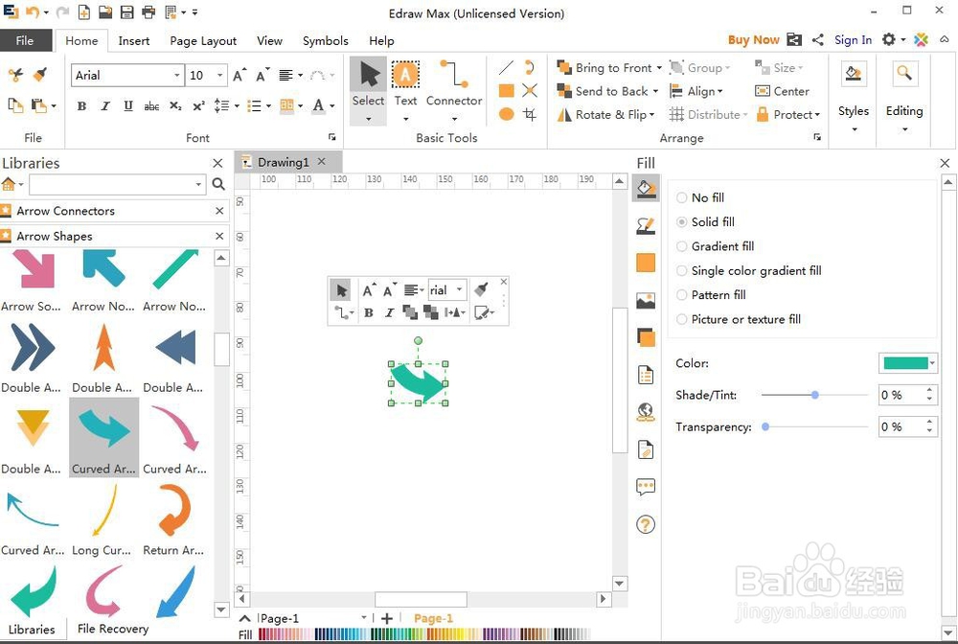Screen dimensions: 958x644
Task: Open the Help tab
Action: (381, 41)
